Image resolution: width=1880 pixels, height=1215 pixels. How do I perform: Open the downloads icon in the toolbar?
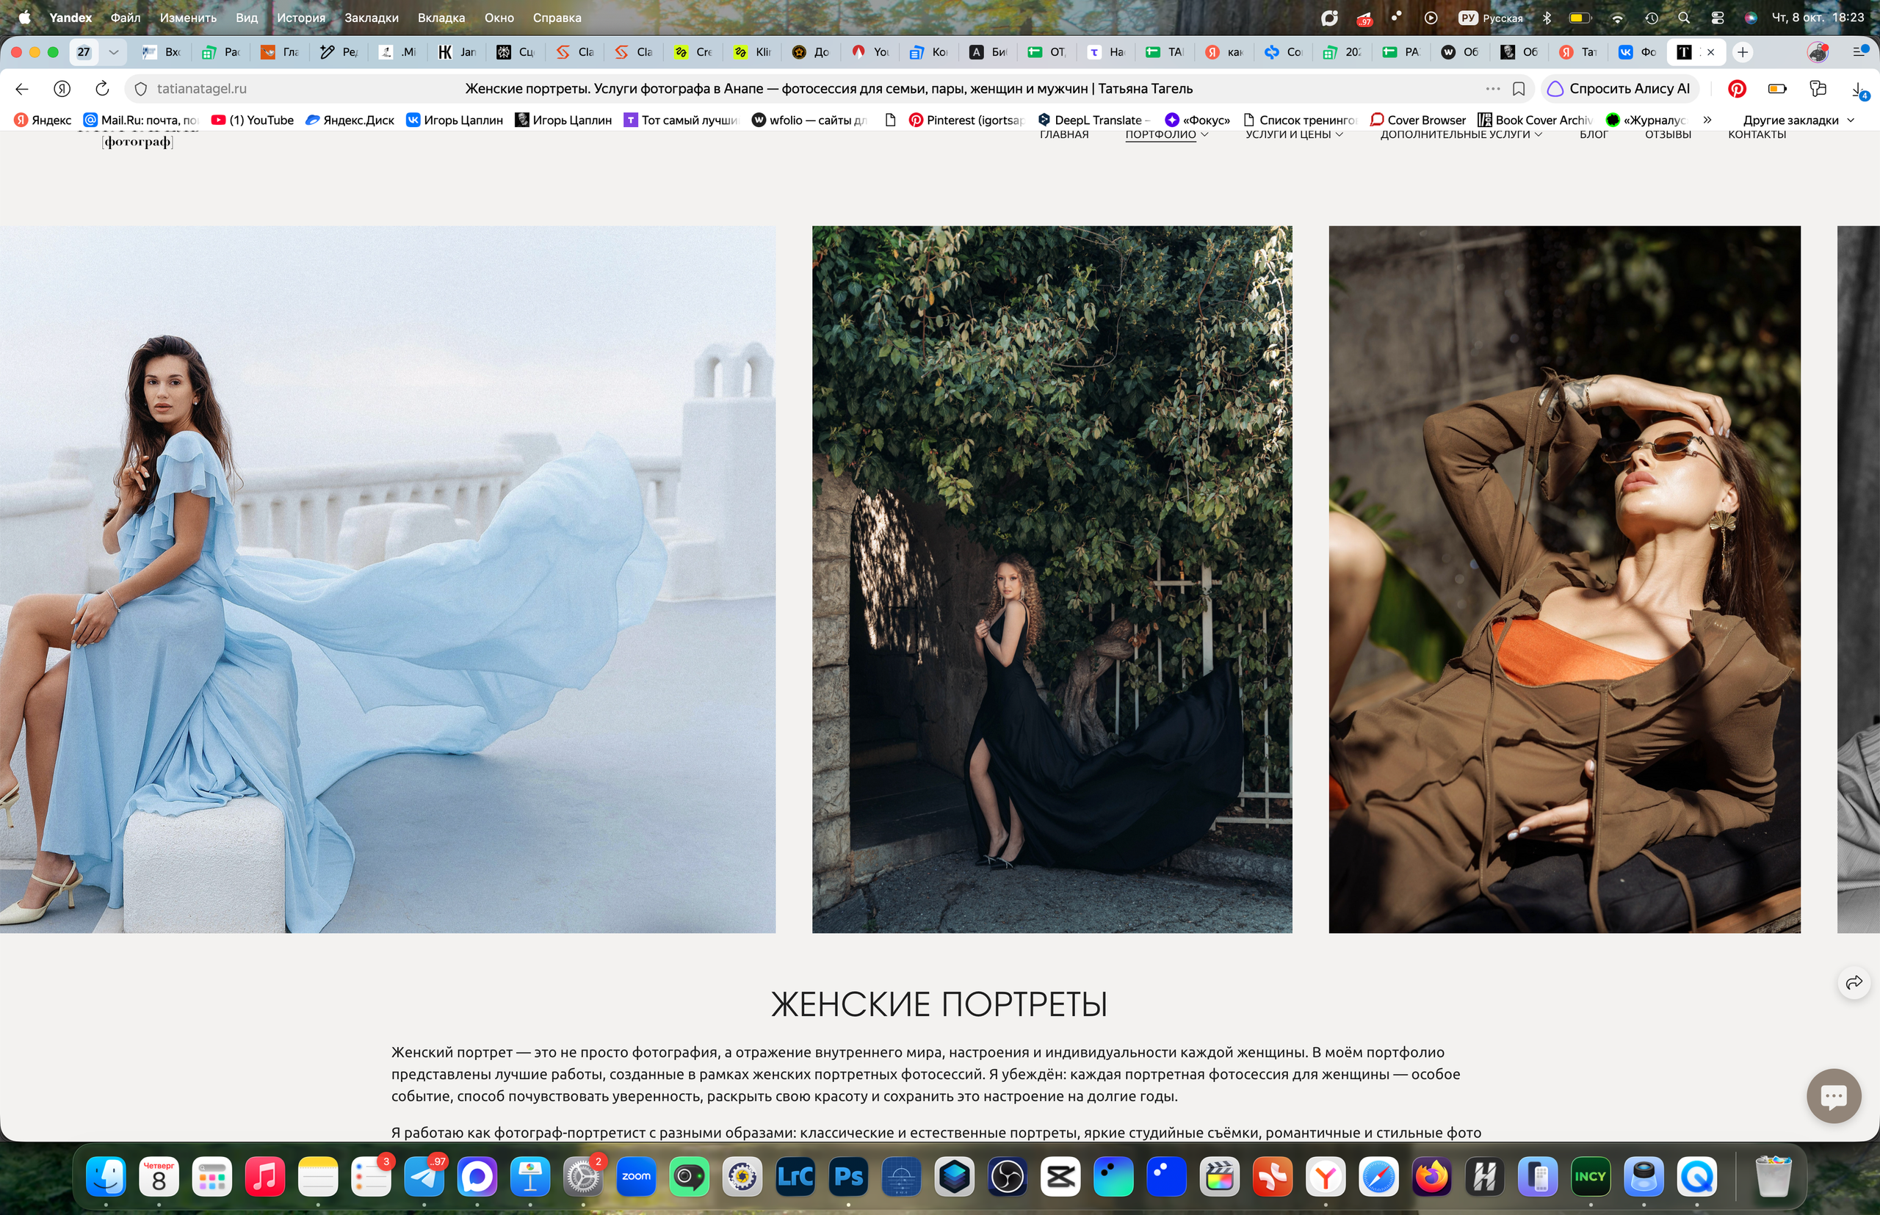[x=1859, y=90]
